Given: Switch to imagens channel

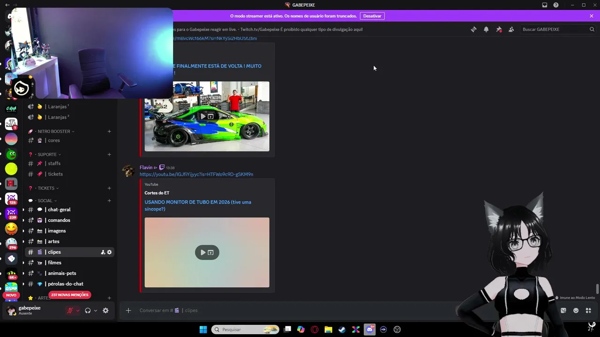Looking at the screenshot, I should click(x=69, y=231).
